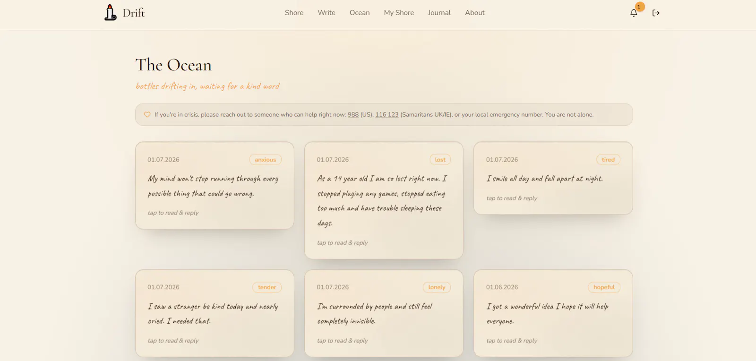
Task: Open the Journal page
Action: click(x=439, y=13)
